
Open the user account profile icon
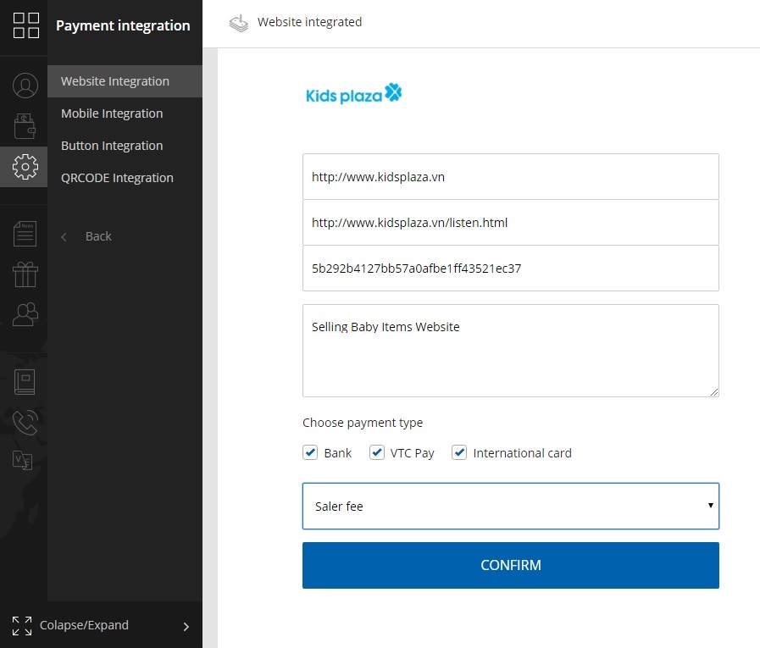(x=25, y=86)
